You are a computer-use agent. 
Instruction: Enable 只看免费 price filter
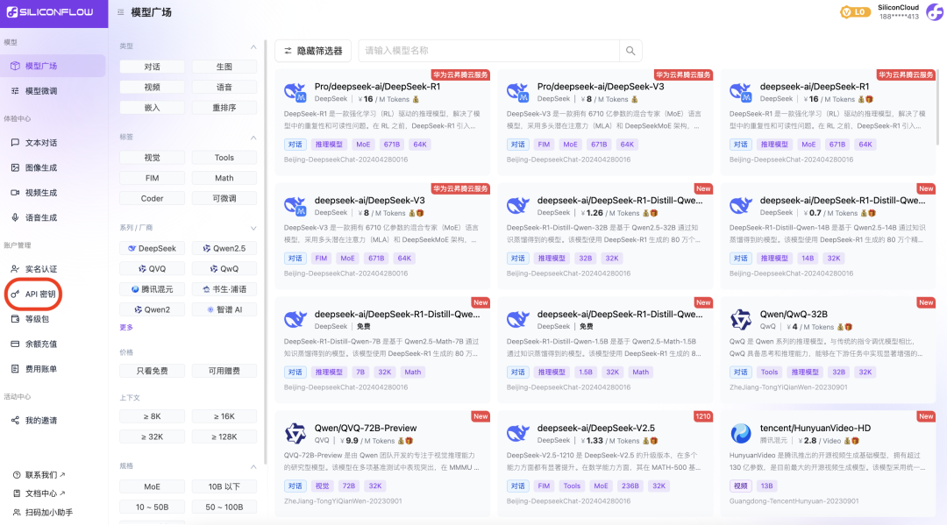click(153, 371)
